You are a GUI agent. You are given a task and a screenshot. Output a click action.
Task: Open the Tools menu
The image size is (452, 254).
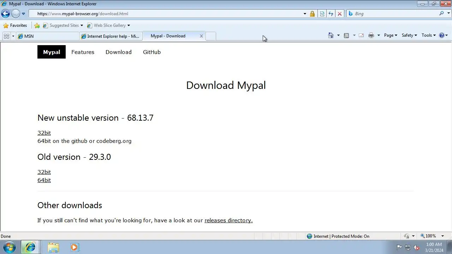point(429,35)
